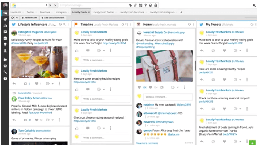Screen dimensions: 258x146
Task: Switch to the Locally Fresh Twitter tab
Action: [x=103, y=12]
